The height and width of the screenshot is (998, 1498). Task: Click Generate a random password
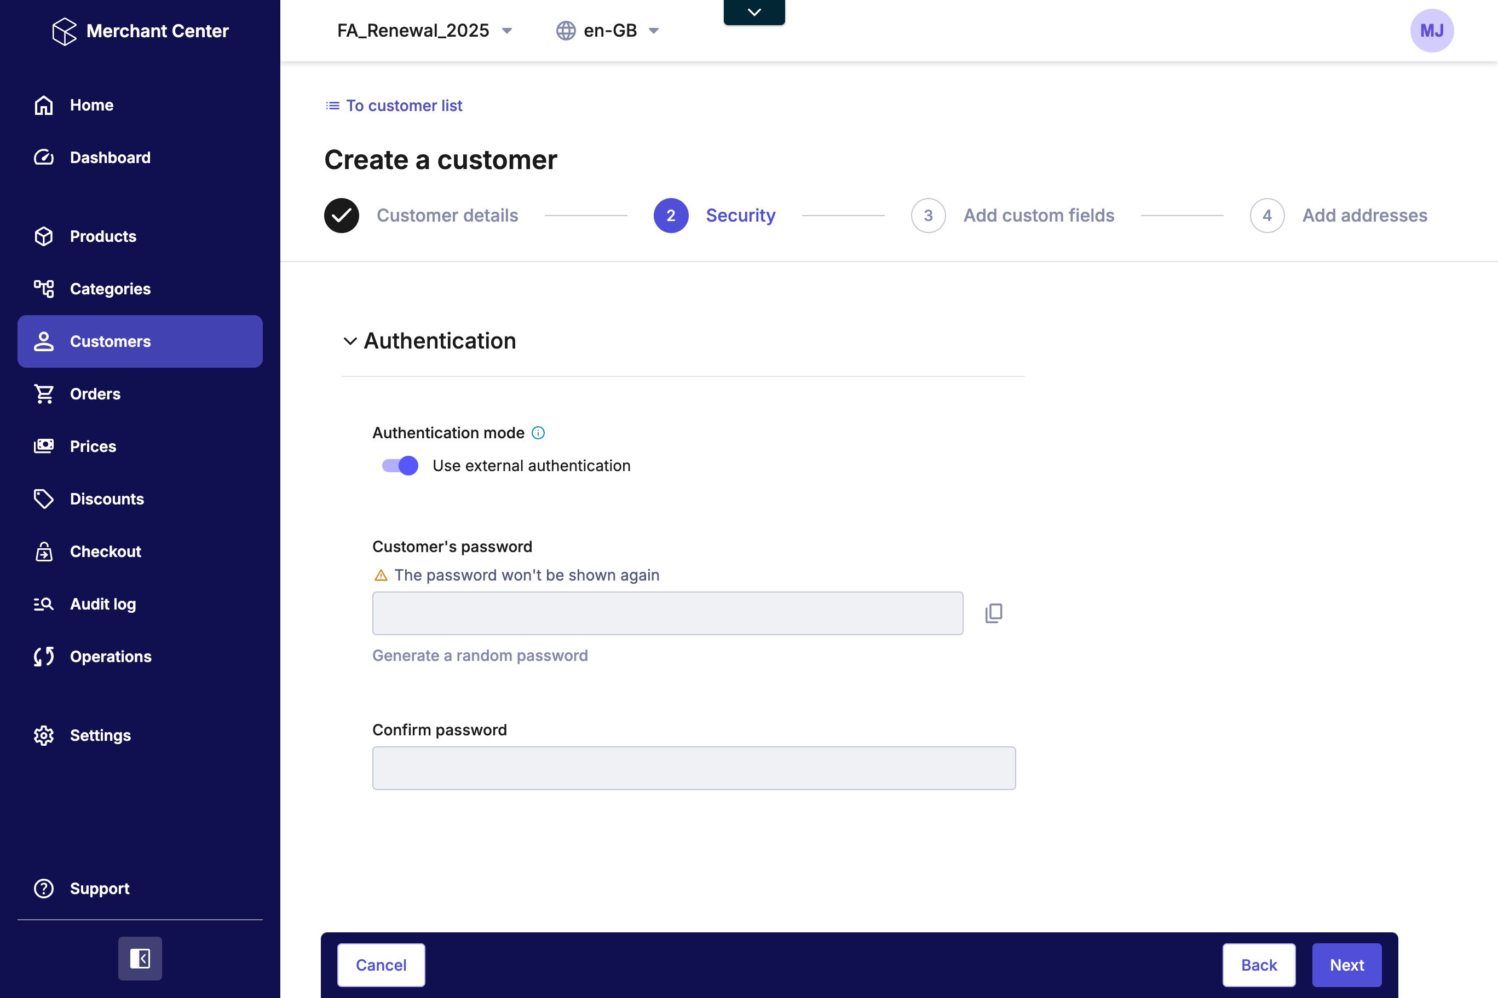click(x=480, y=655)
